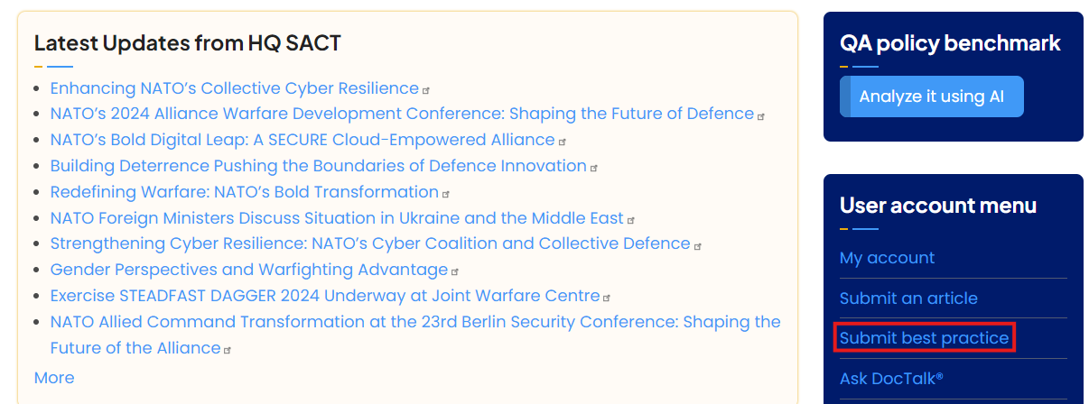Click Analyze it using AI button
1089x404 pixels.
point(932,96)
